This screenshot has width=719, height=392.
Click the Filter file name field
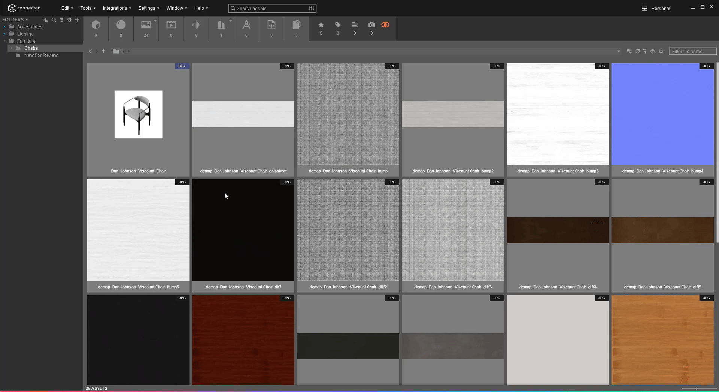pyautogui.click(x=692, y=51)
